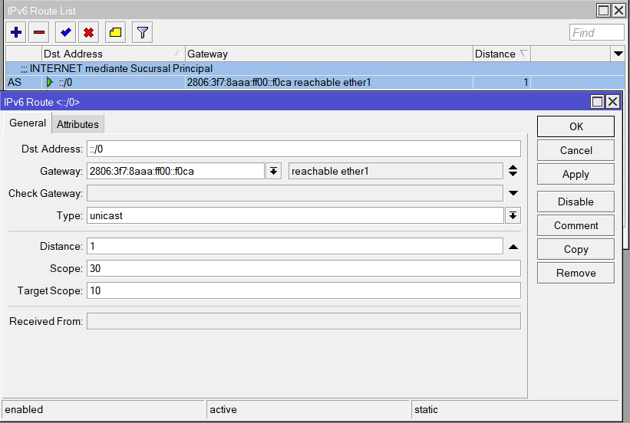The image size is (630, 423).
Task: Click the blue checkmark enable icon
Action: point(66,32)
